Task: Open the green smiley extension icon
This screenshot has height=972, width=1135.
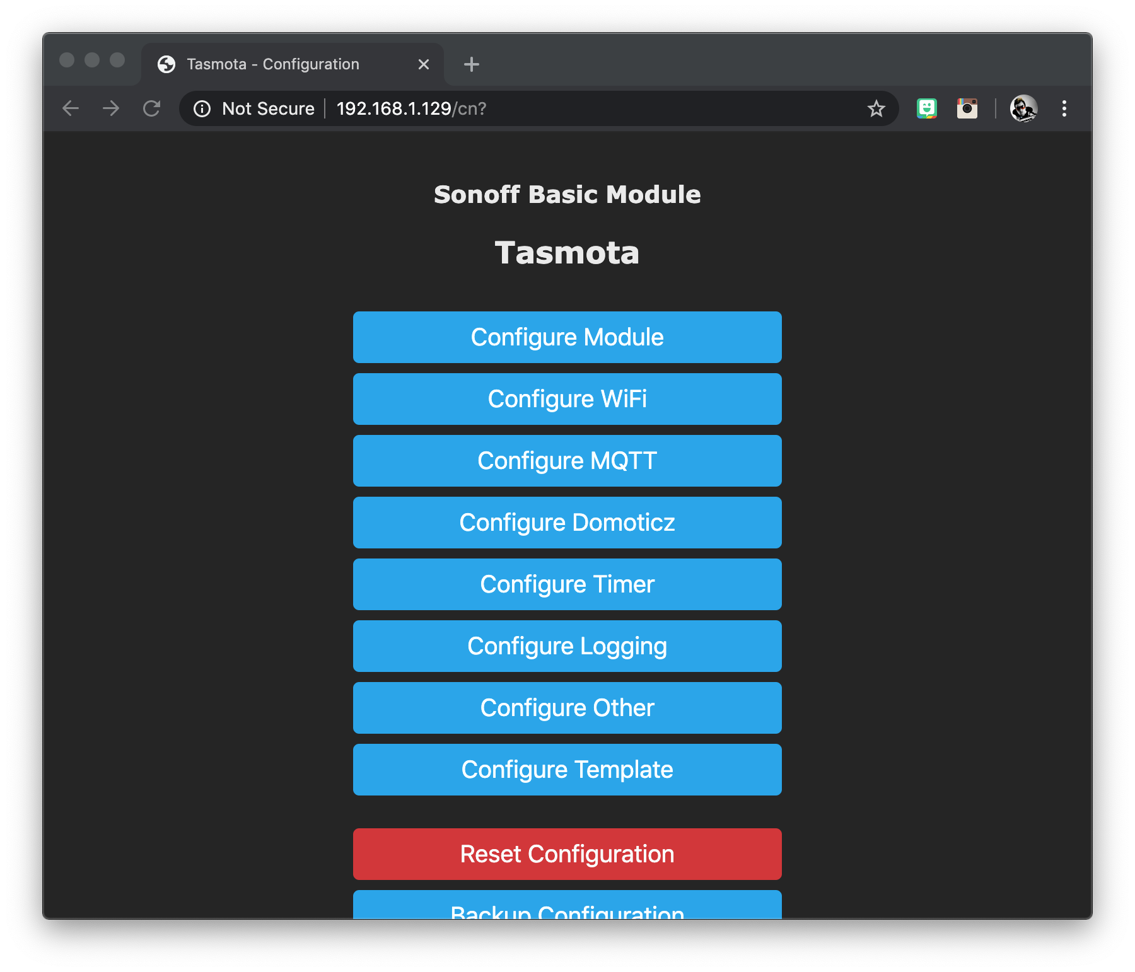Action: 926,108
